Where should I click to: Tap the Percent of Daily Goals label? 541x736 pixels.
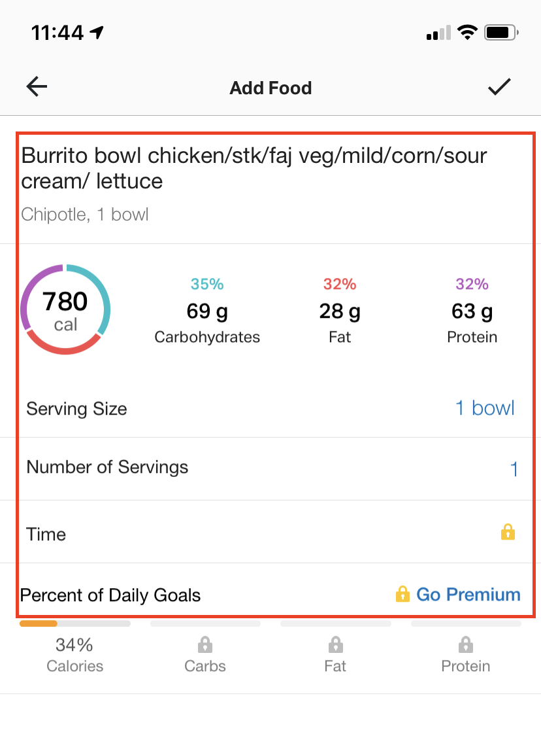pos(110,595)
